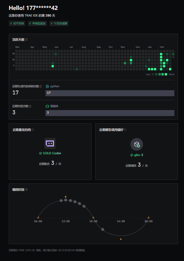Click the python progress bar showing 17

click(110, 93)
